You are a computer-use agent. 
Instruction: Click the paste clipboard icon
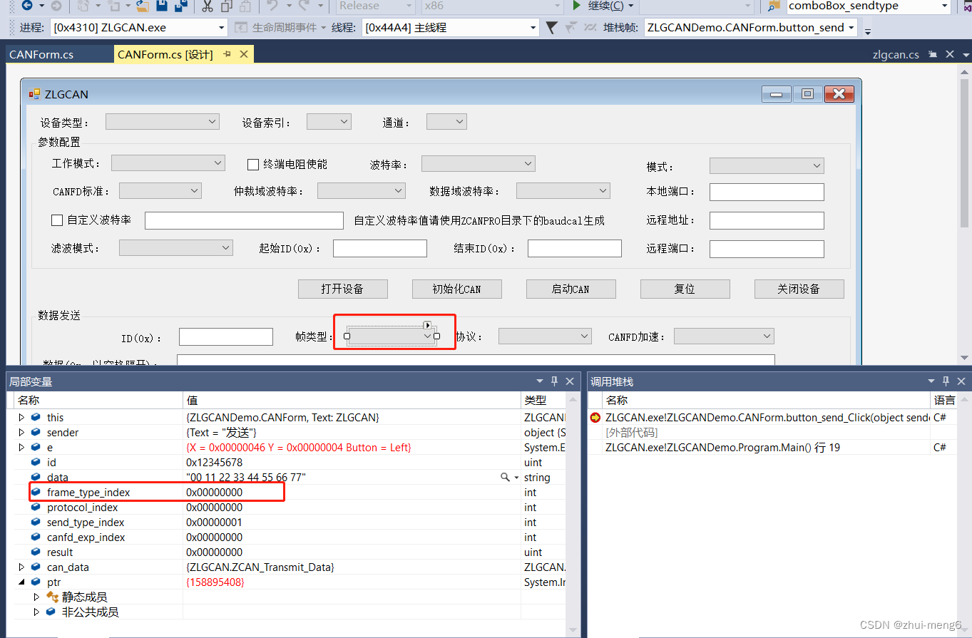(x=245, y=6)
